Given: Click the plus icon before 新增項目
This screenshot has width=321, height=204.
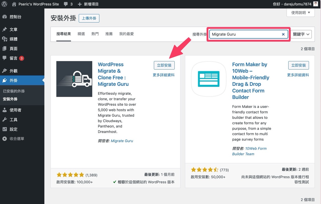Looking at the screenshot, I should click(80, 4).
